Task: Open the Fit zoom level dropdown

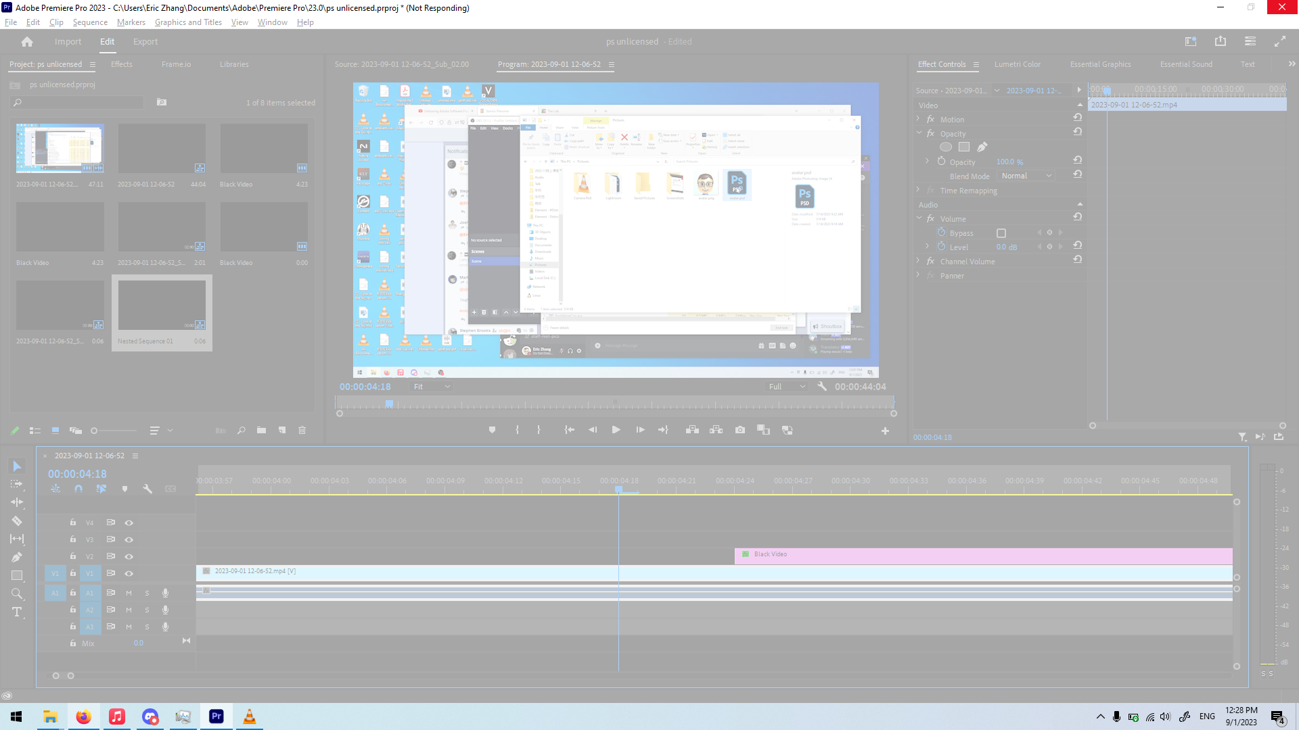Action: (x=432, y=387)
